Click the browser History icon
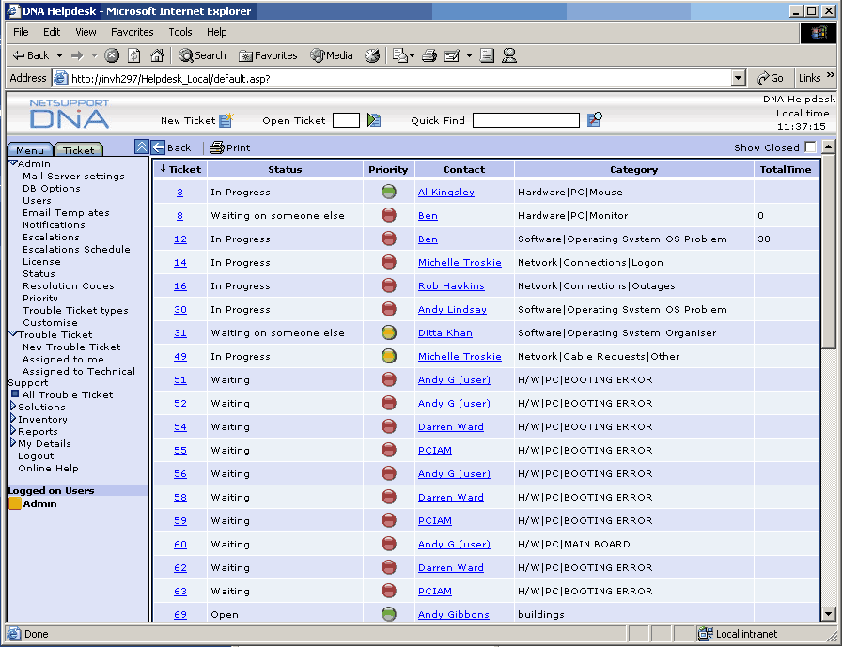 coord(372,55)
